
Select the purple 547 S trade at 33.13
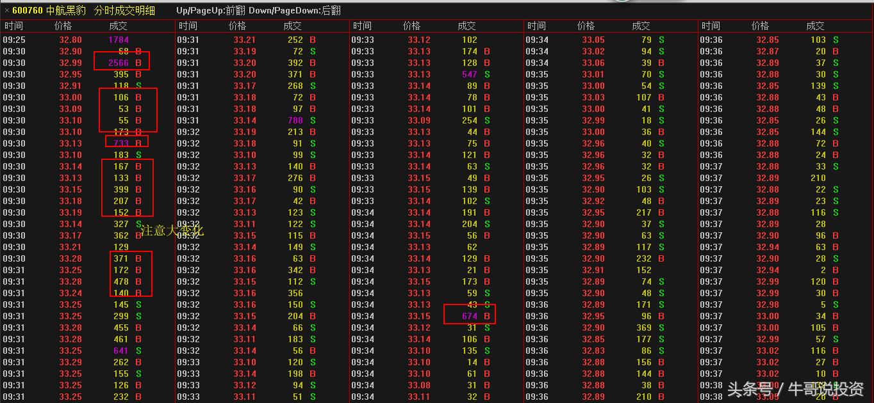[470, 74]
